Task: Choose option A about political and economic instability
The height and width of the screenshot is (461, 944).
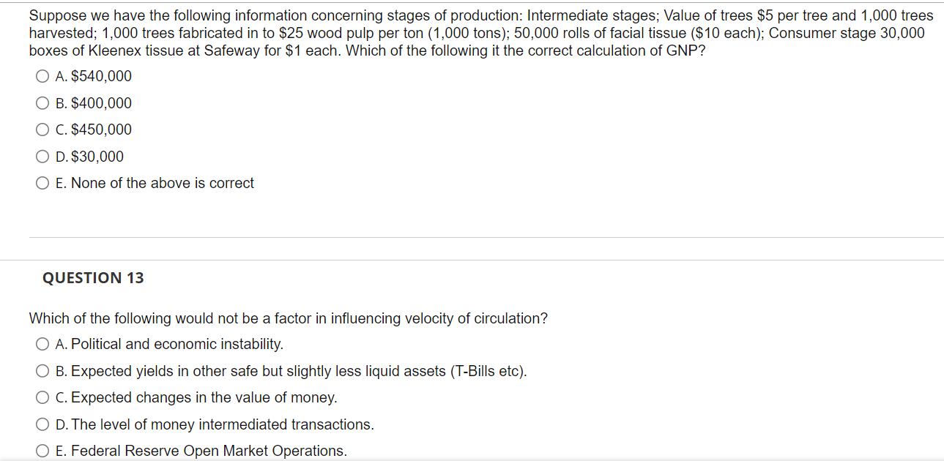Action: click(x=42, y=343)
